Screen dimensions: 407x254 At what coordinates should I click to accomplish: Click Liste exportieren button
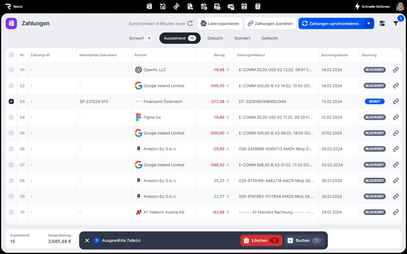click(x=220, y=23)
